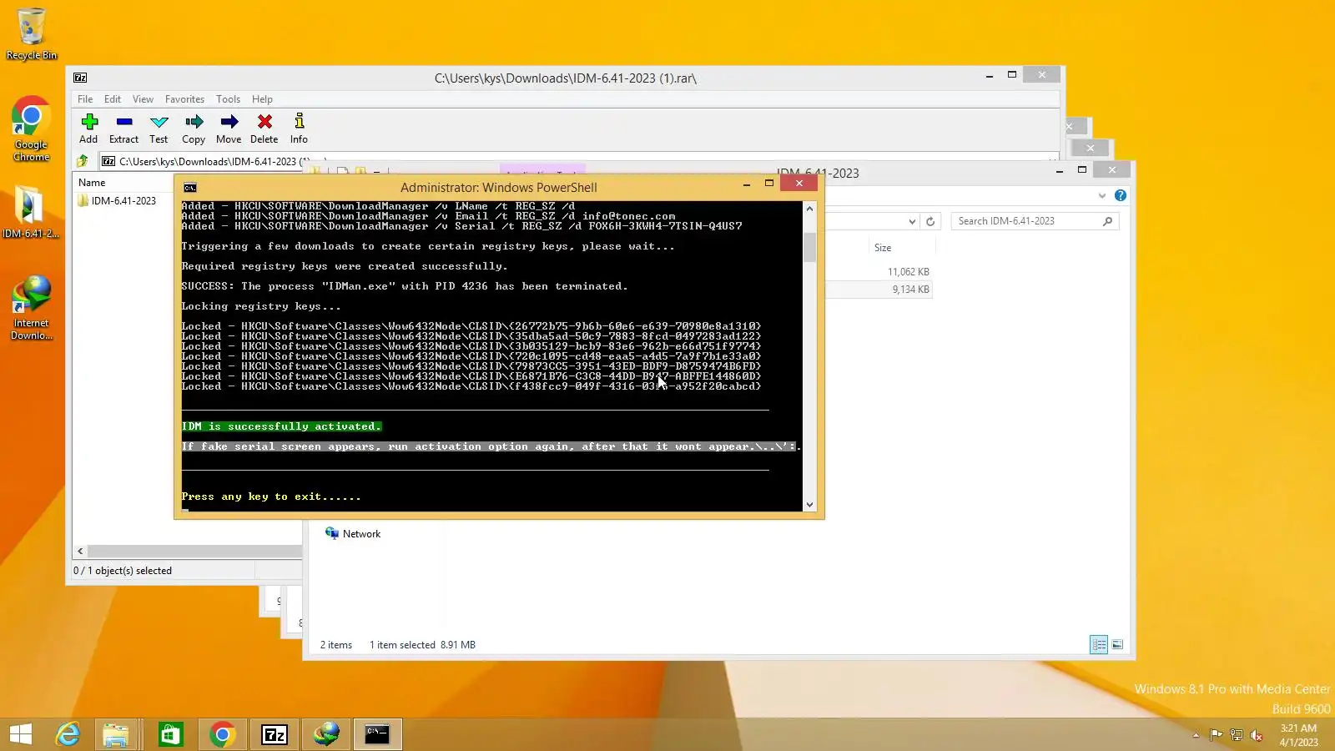The image size is (1335, 751).
Task: Minimize the PowerShell window
Action: (x=747, y=184)
